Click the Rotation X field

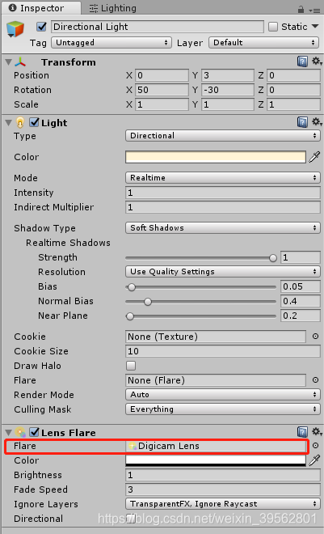coord(162,90)
